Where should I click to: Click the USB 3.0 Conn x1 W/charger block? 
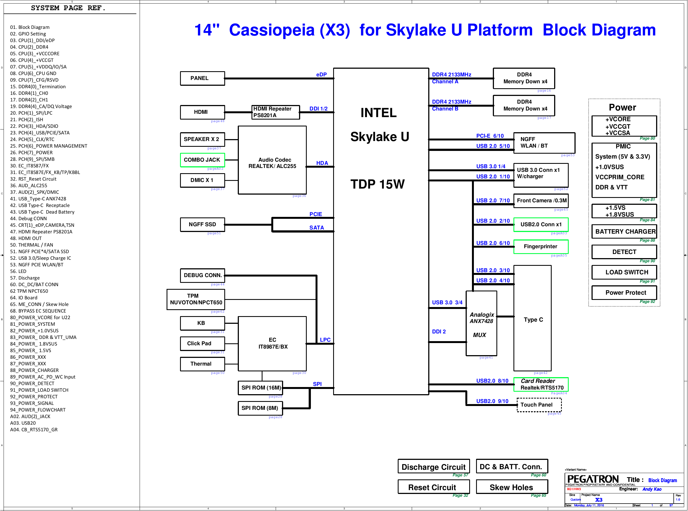[541, 175]
